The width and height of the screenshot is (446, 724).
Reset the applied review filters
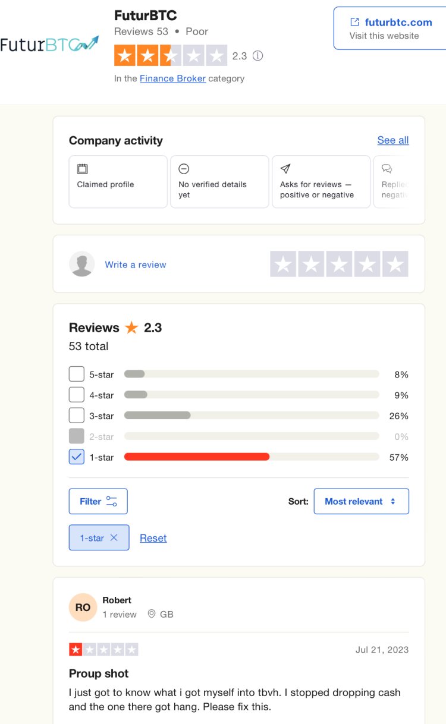(153, 538)
